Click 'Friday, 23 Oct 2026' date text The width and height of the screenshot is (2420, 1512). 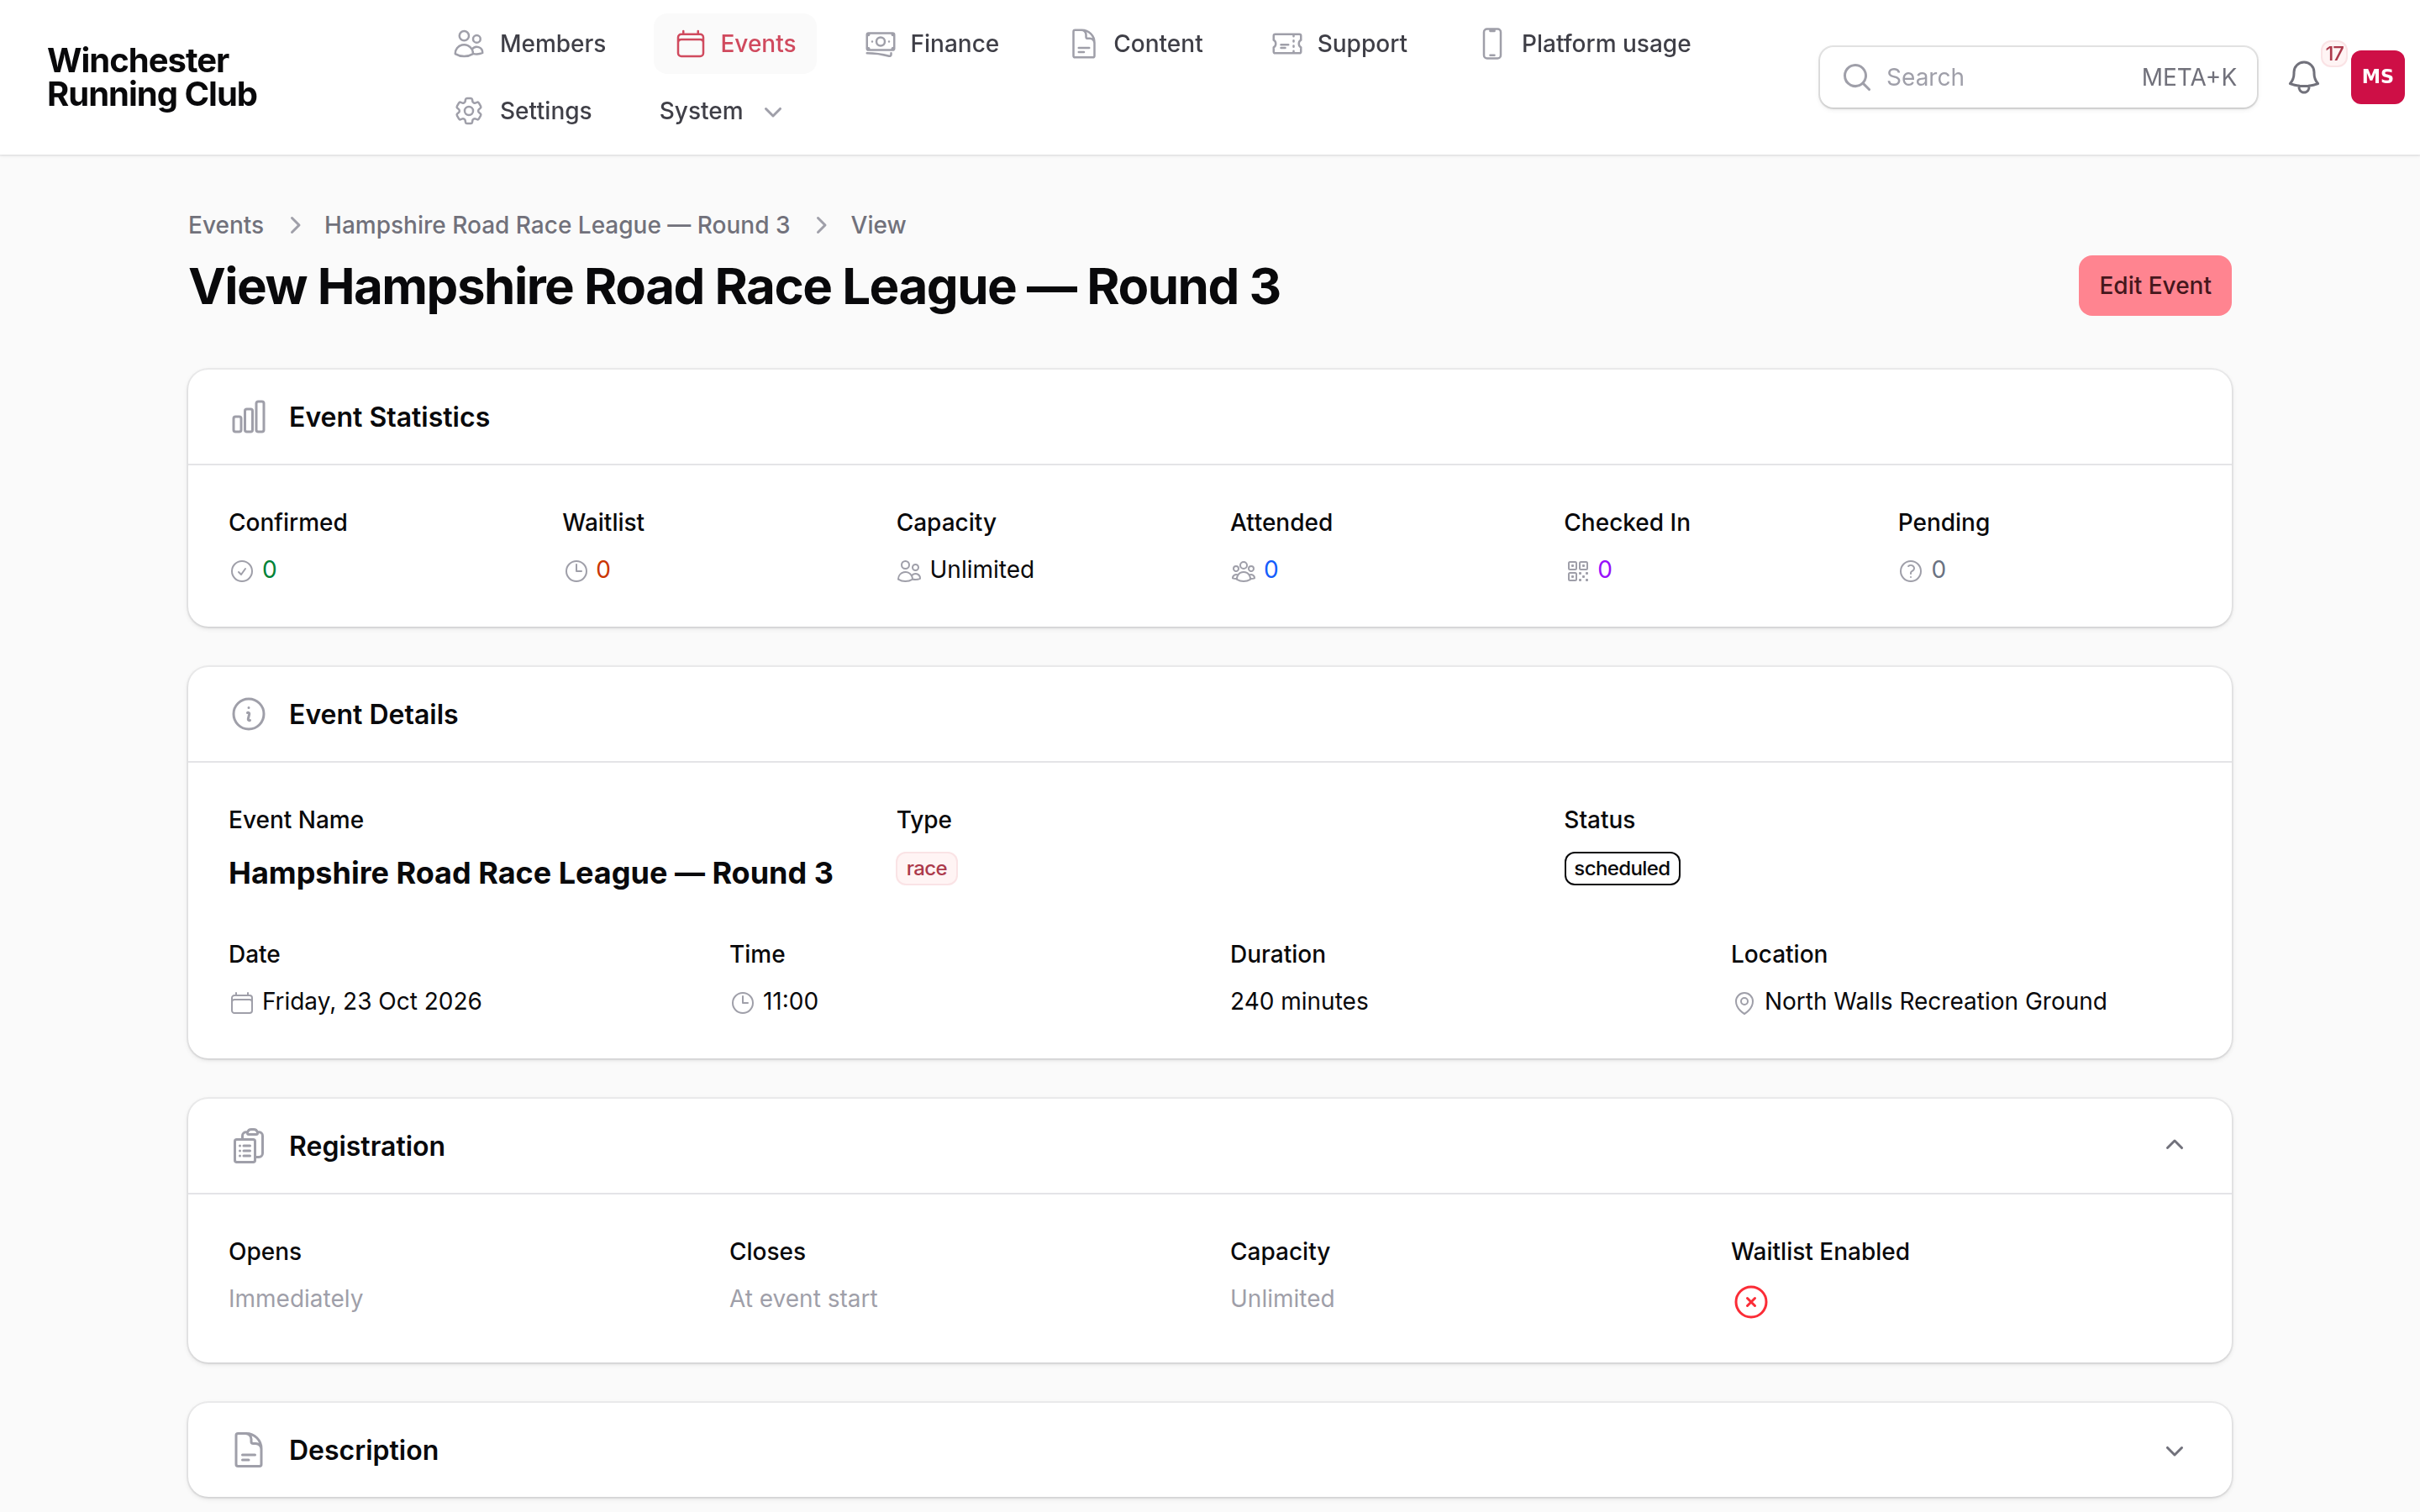(x=371, y=1002)
